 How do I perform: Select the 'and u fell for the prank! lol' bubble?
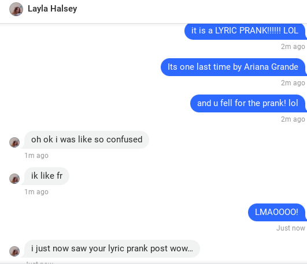click(x=247, y=104)
